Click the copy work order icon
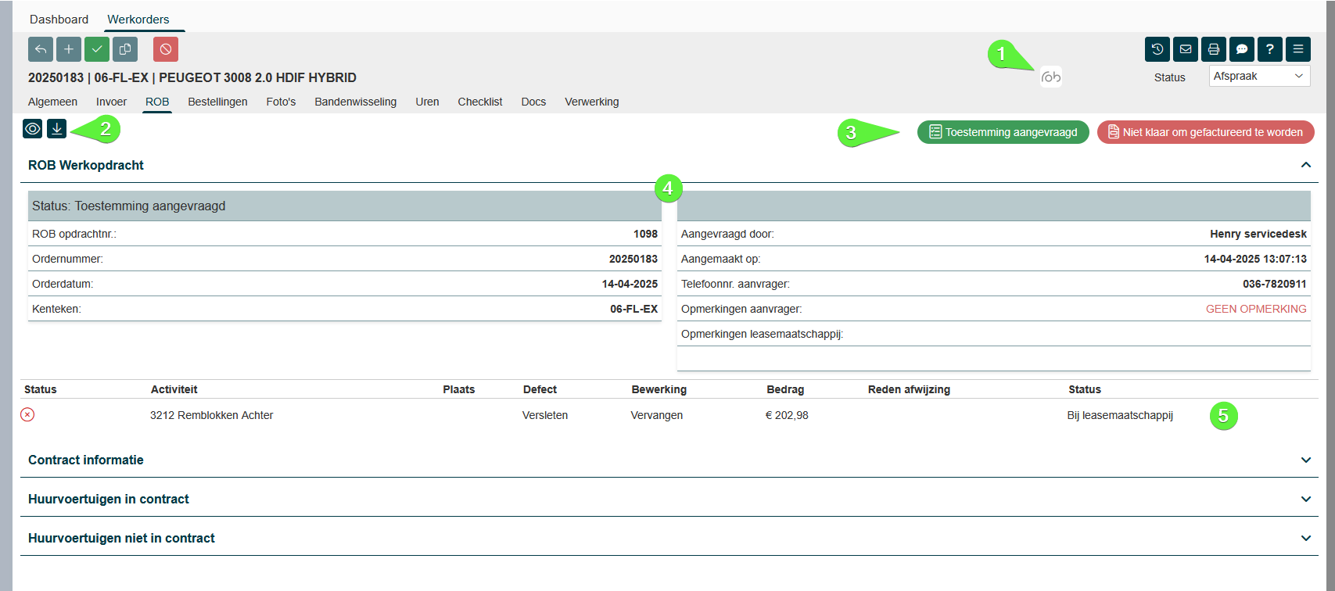The image size is (1335, 591). tap(125, 49)
